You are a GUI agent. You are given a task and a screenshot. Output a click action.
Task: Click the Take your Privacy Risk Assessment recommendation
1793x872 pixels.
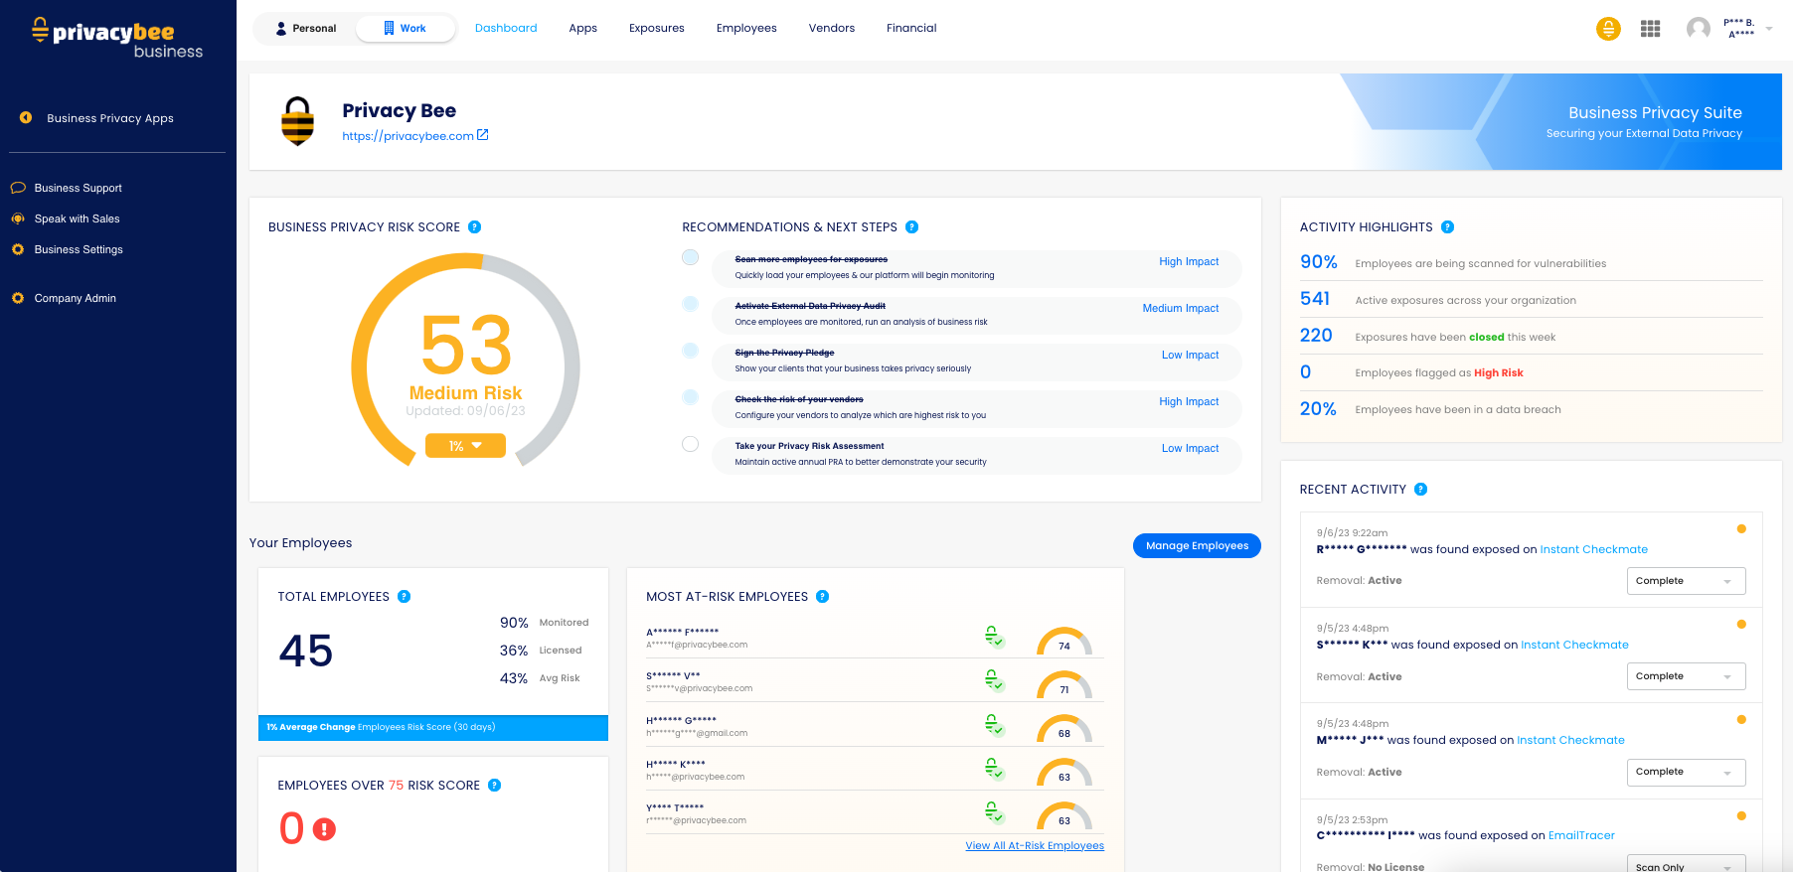tap(977, 455)
